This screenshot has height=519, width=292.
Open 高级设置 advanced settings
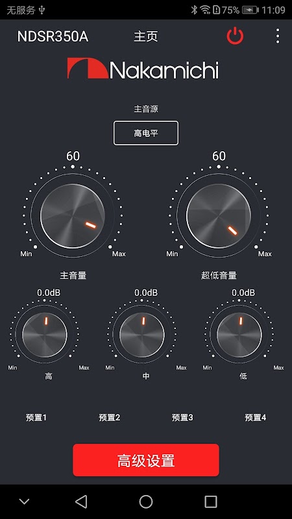[x=146, y=460]
